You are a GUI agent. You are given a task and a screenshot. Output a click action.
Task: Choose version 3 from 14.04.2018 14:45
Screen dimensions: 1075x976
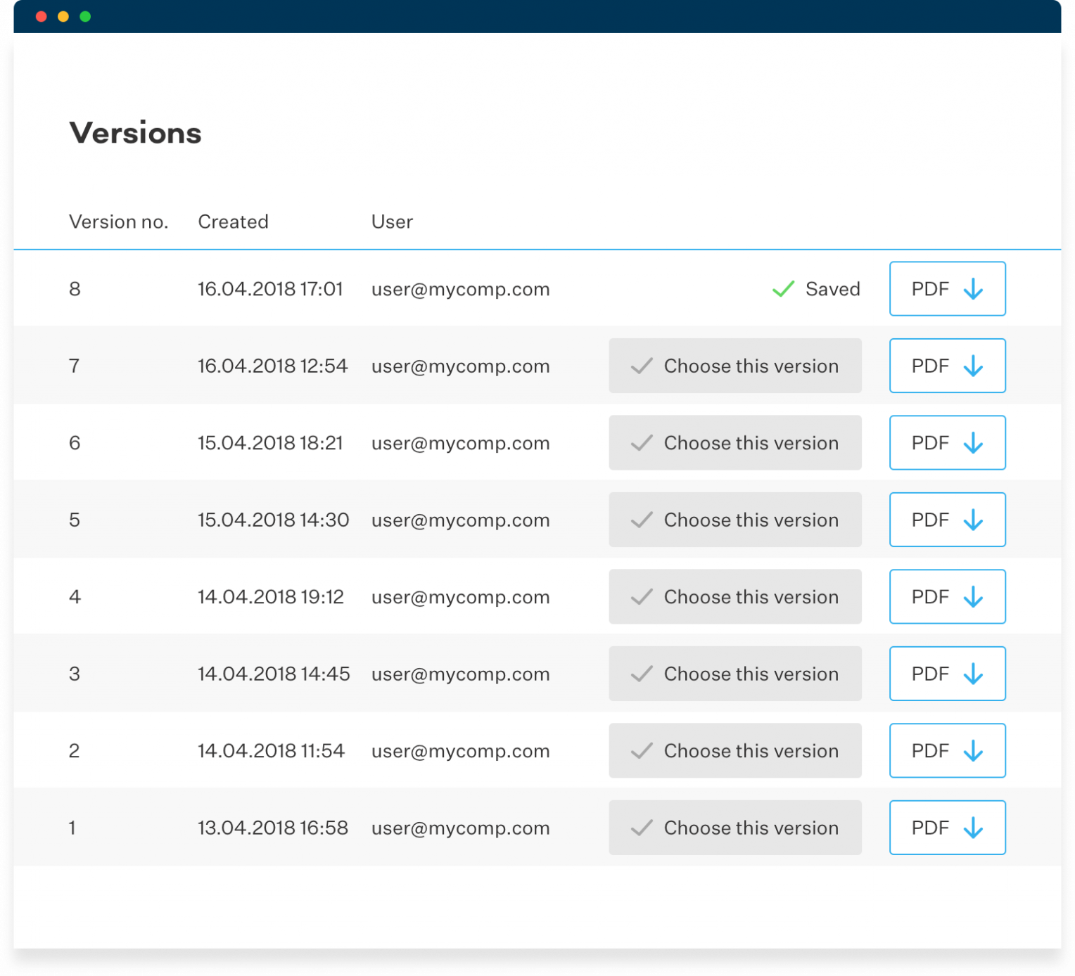click(x=734, y=674)
